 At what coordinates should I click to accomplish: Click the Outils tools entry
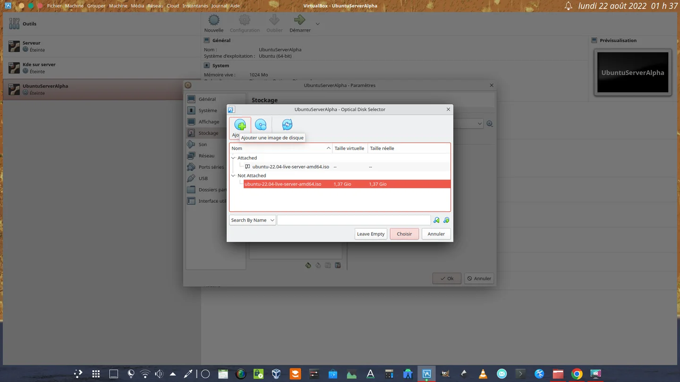pyautogui.click(x=102, y=24)
